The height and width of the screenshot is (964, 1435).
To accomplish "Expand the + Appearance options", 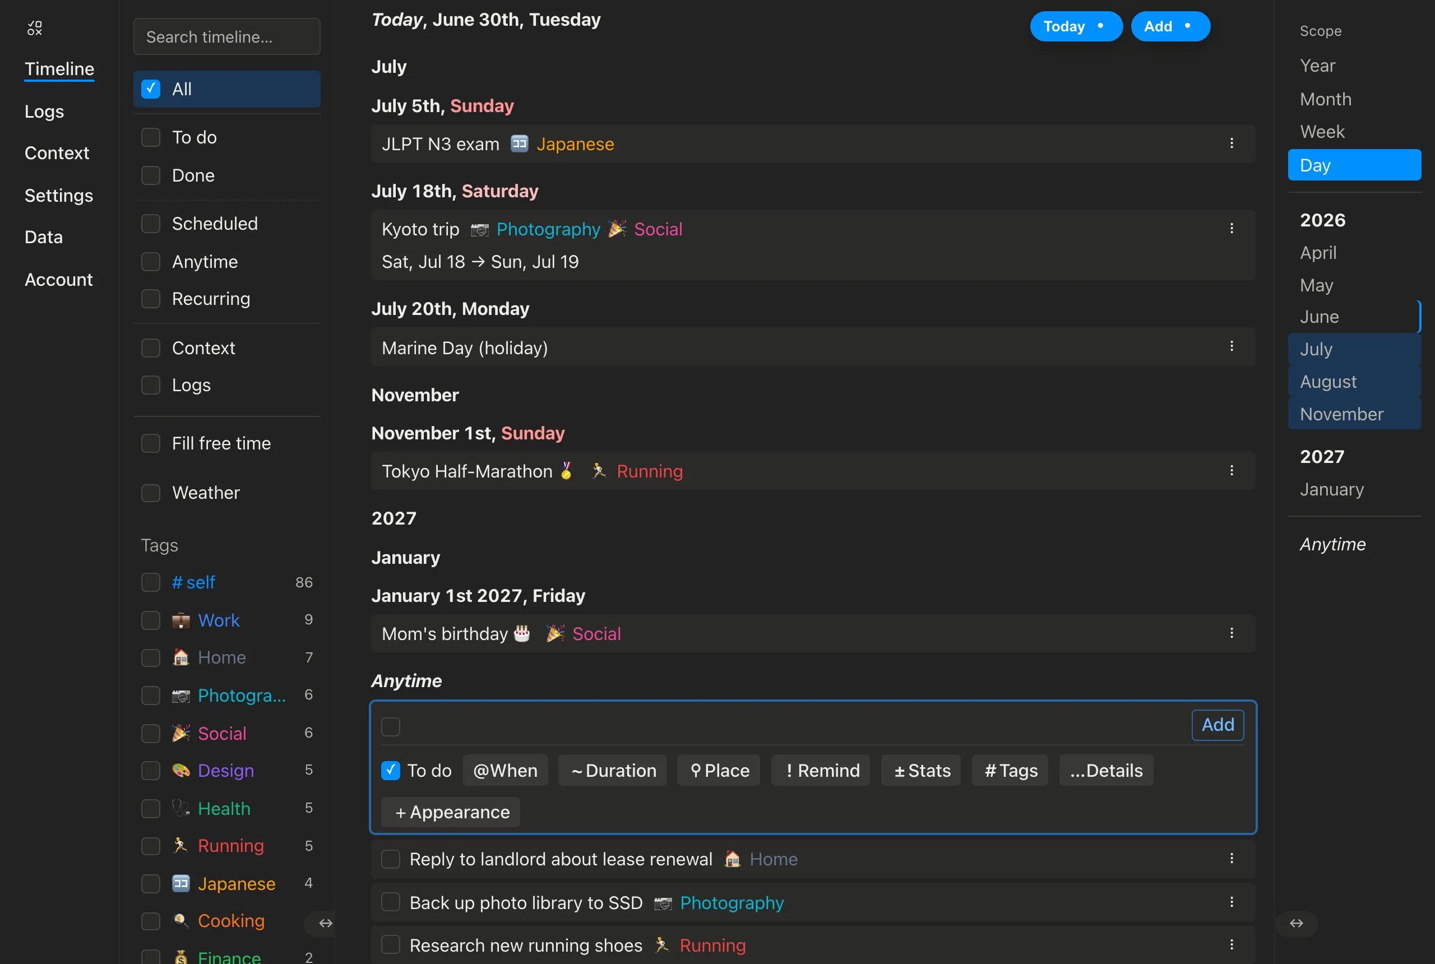I will pos(451,812).
